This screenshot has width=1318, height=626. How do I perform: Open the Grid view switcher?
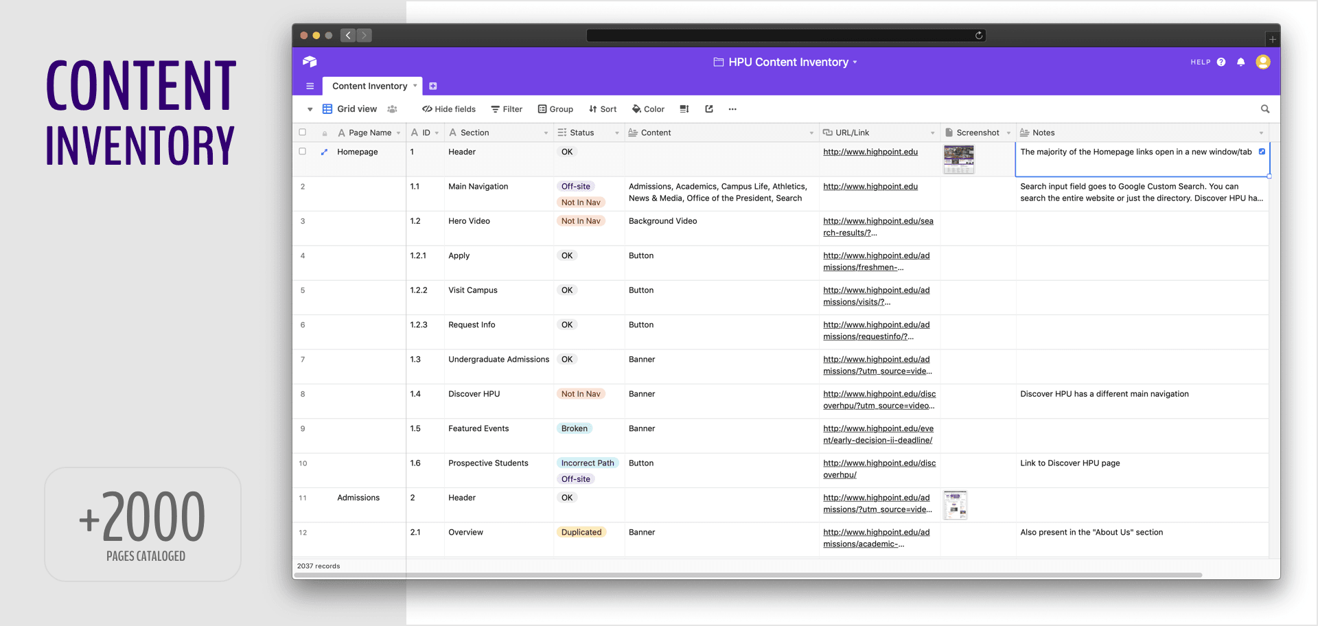click(350, 109)
